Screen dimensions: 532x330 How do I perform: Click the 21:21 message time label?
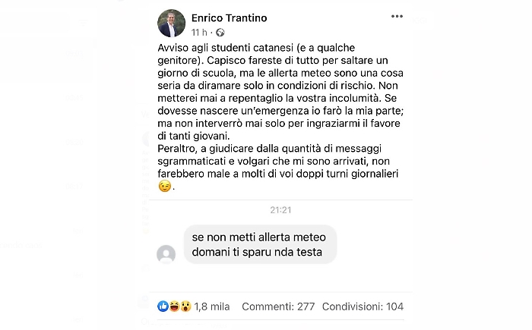pos(280,210)
